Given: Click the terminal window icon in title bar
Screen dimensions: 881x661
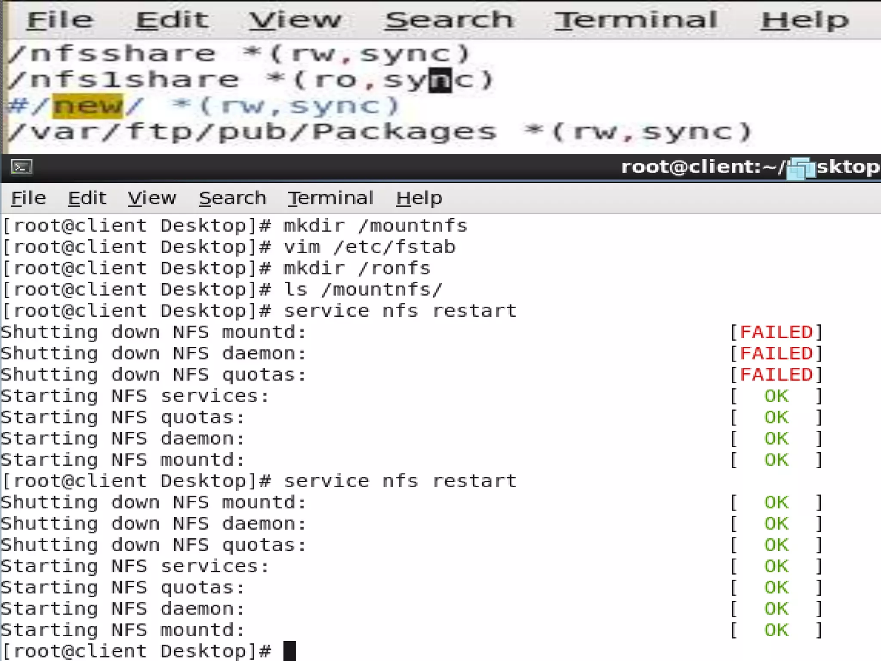Looking at the screenshot, I should (22, 167).
